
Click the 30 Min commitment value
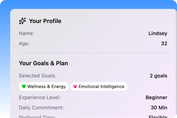coord(159,107)
